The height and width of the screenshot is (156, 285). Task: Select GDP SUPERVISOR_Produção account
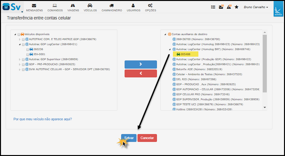[x=218, y=99]
